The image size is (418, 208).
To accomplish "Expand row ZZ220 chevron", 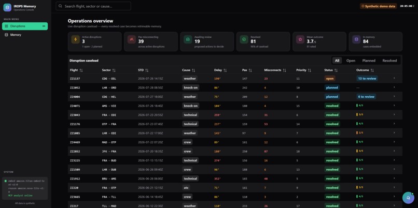I will click(394, 187).
